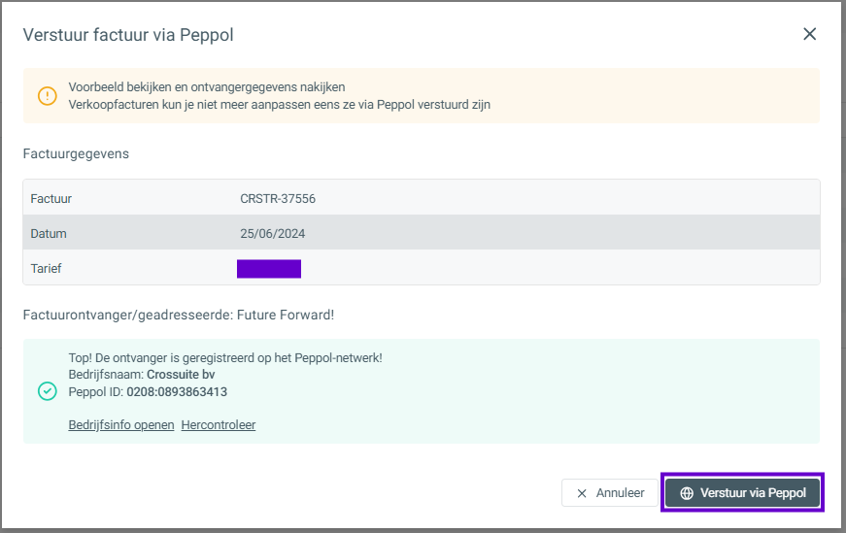The height and width of the screenshot is (533, 846).
Task: Click the date value 25/06/2024
Action: [x=279, y=234]
